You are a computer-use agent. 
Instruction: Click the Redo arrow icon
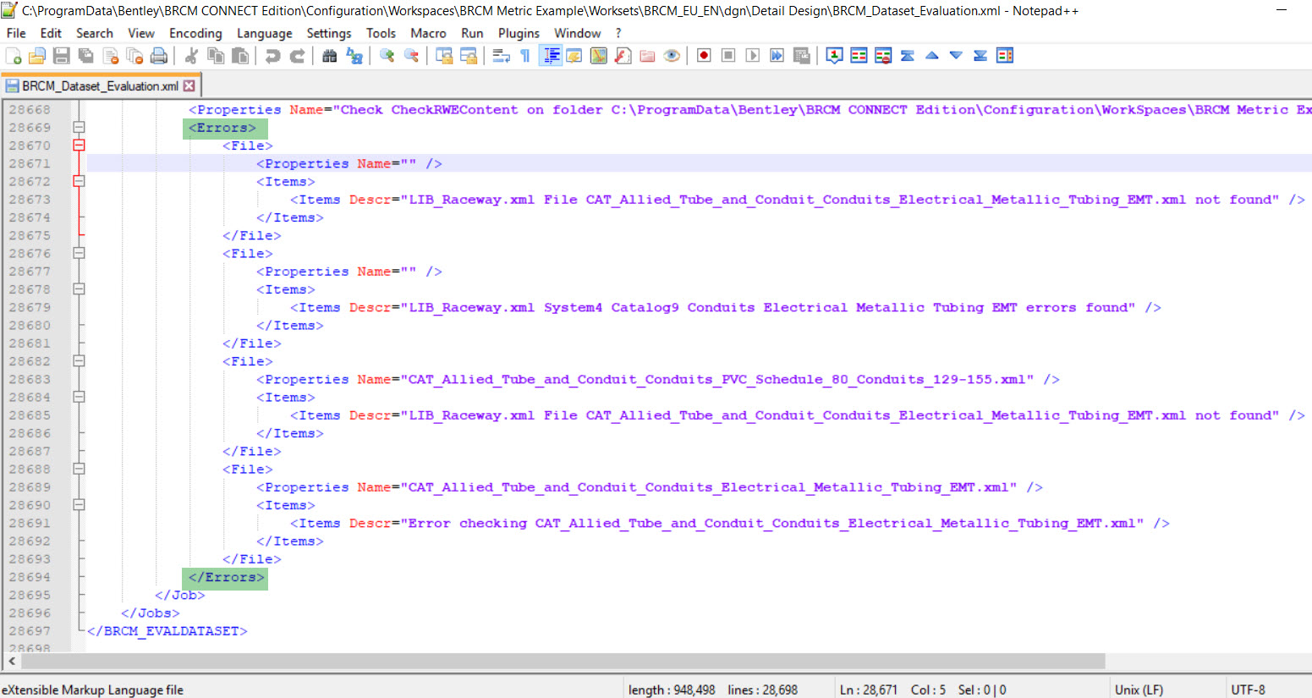point(297,56)
